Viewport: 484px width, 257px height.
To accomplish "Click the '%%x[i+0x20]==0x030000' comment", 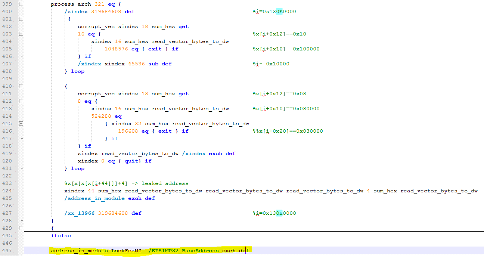I will (288, 131).
